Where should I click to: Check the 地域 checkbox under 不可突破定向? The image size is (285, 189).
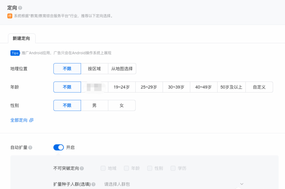[103, 168]
